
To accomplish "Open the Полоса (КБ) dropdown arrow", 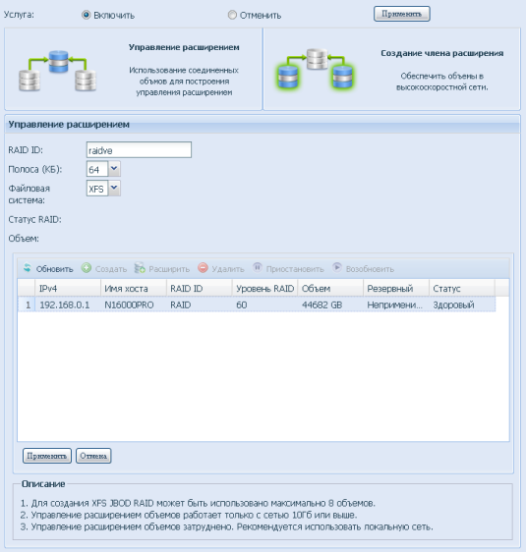I will [x=114, y=169].
